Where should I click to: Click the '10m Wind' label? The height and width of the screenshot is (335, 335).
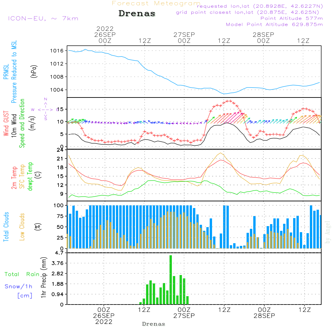14,126
